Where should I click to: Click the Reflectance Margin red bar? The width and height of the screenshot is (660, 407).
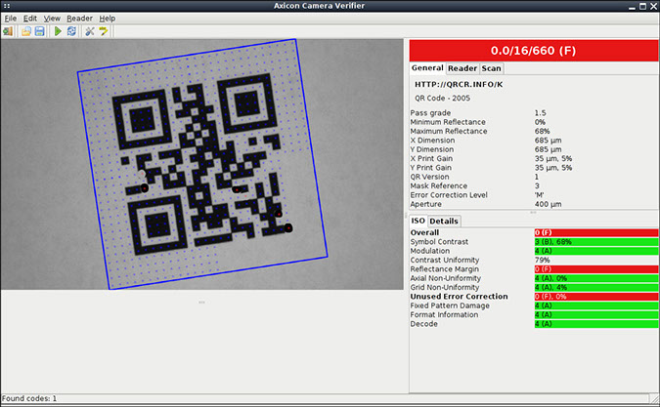click(x=596, y=269)
